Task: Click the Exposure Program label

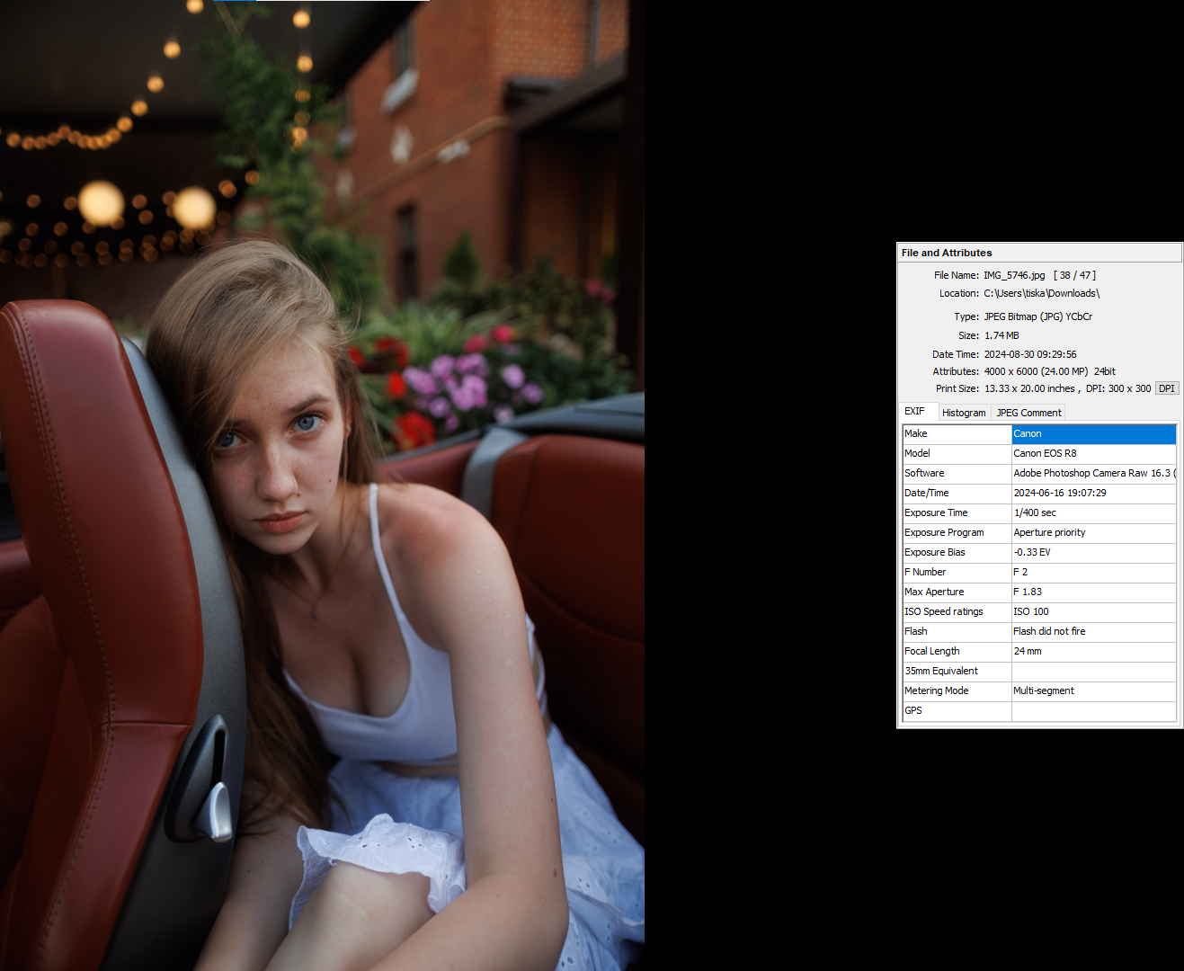Action: [957, 532]
